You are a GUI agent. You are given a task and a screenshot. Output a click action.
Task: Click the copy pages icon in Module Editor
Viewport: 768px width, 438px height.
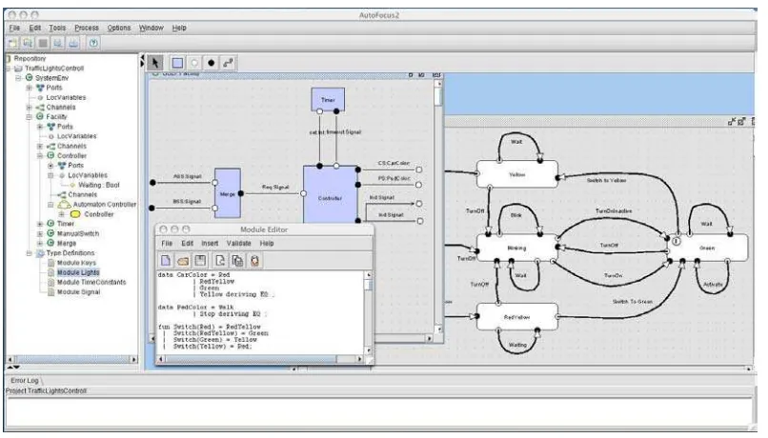[x=237, y=260]
